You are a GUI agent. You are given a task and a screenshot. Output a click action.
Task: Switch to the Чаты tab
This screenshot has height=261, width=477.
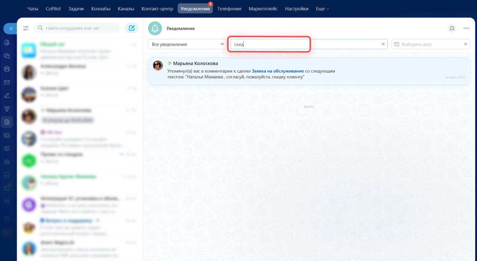33,9
